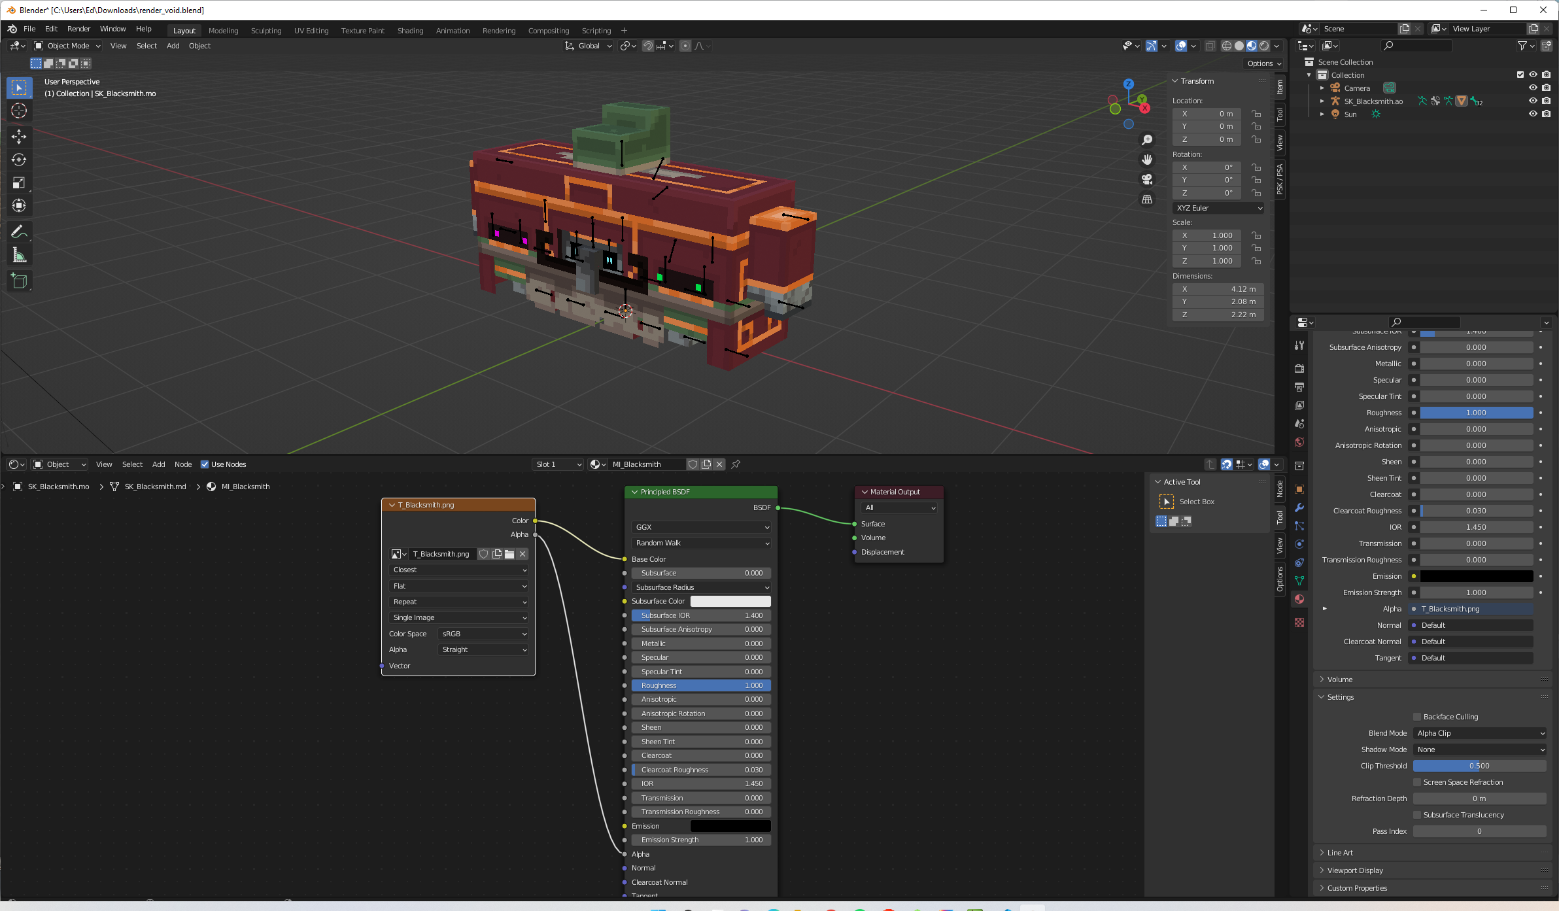Open the Render menu
The width and height of the screenshot is (1559, 911).
coord(78,29)
